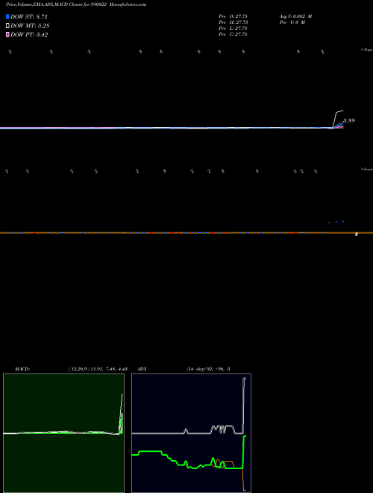Click the 'Pre C: 27.75' close value
The image size is (373, 493).
[233, 34]
